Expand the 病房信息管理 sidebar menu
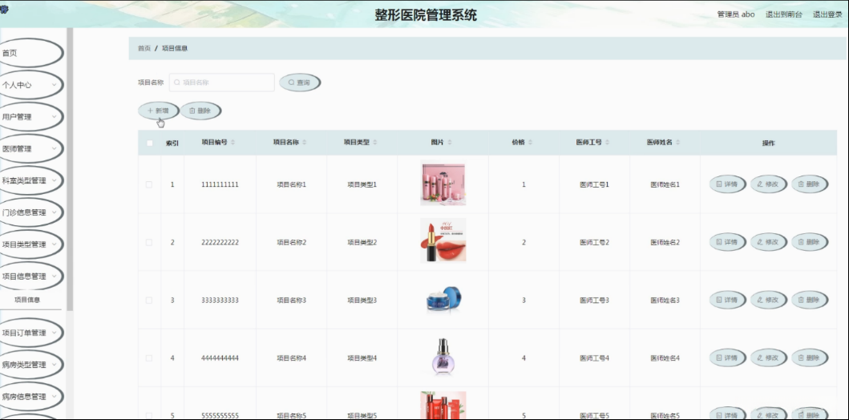This screenshot has width=849, height=420. pos(30,397)
